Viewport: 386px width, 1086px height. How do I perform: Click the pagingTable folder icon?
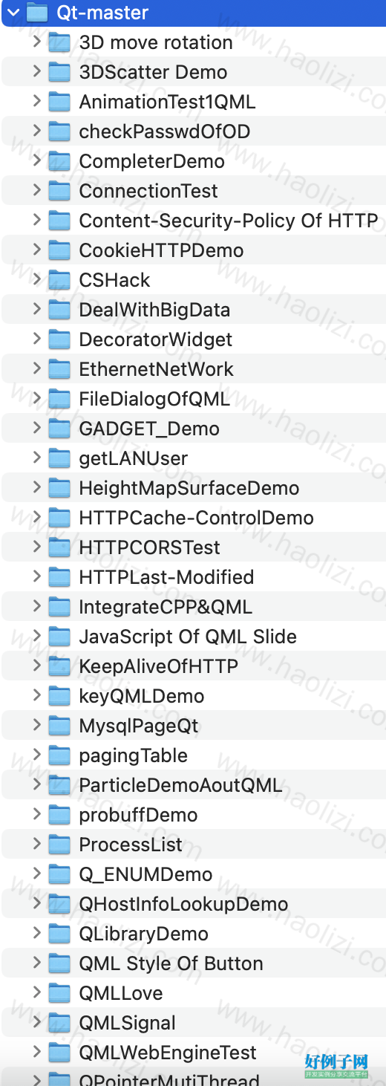coord(59,755)
